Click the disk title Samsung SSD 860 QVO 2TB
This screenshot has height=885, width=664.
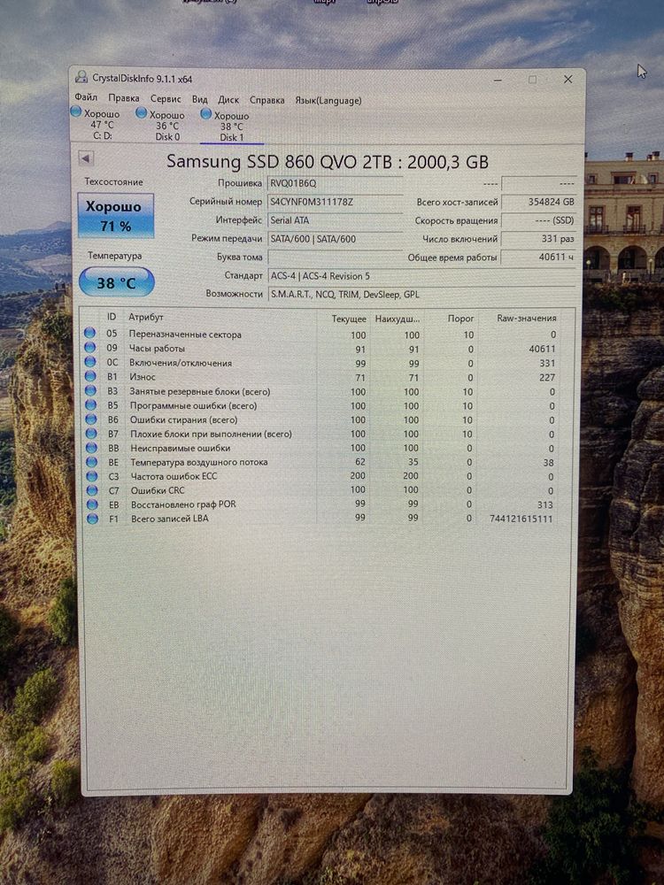[x=327, y=162]
